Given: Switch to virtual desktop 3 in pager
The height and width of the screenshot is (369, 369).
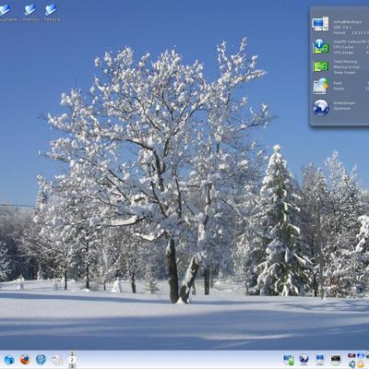Looking at the screenshot, I should point(72,366).
